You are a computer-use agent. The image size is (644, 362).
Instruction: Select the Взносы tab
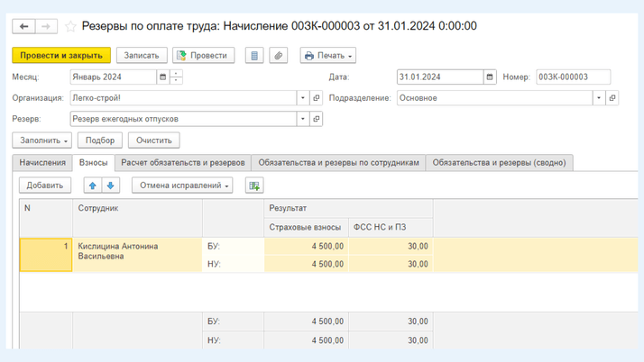pyautogui.click(x=93, y=163)
